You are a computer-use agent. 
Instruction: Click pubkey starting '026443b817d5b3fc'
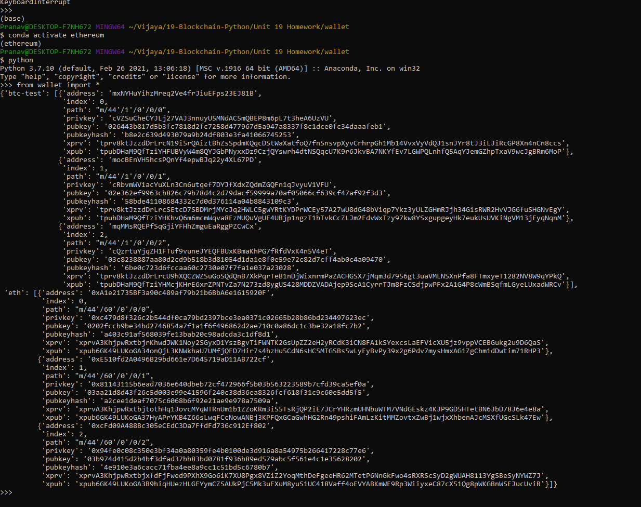[x=245, y=127]
